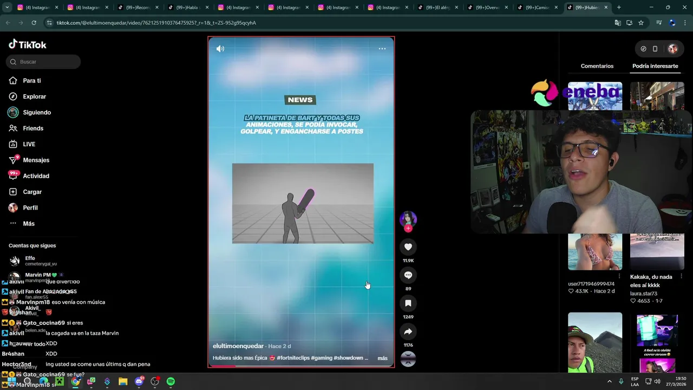Click the install app icon in address bar
The height and width of the screenshot is (390, 693).
pyautogui.click(x=629, y=23)
